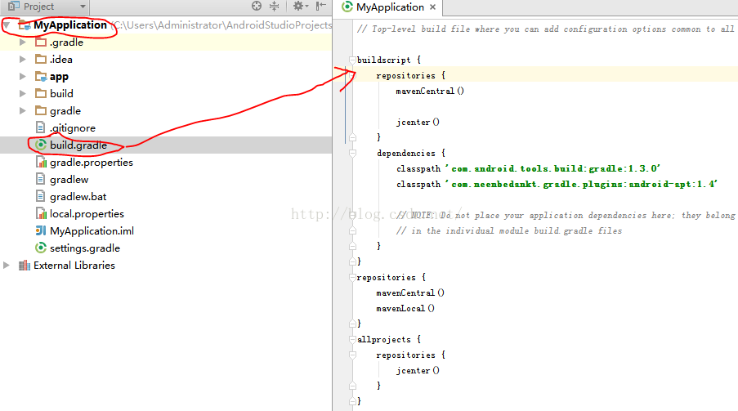Expand the .idea folder arrow
The image size is (738, 411).
23,60
